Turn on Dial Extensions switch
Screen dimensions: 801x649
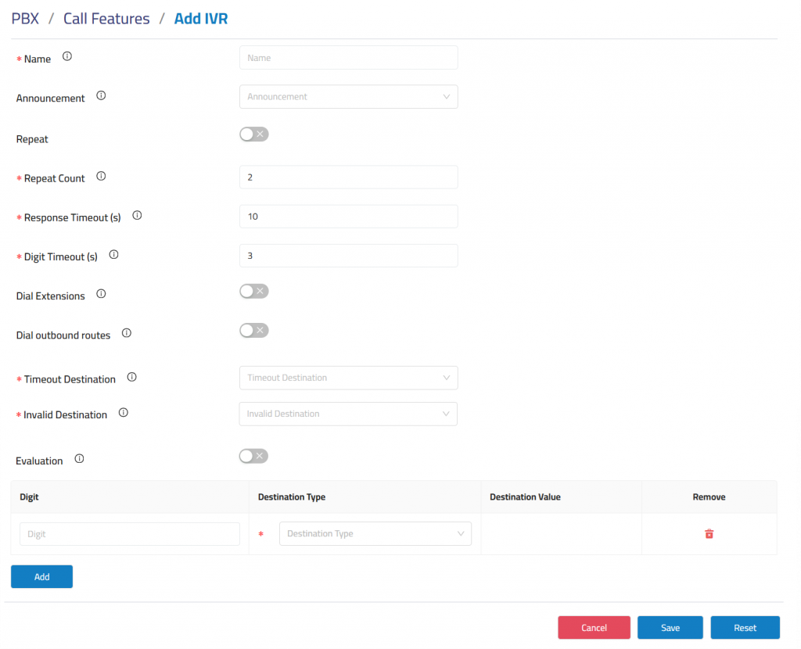coord(253,292)
